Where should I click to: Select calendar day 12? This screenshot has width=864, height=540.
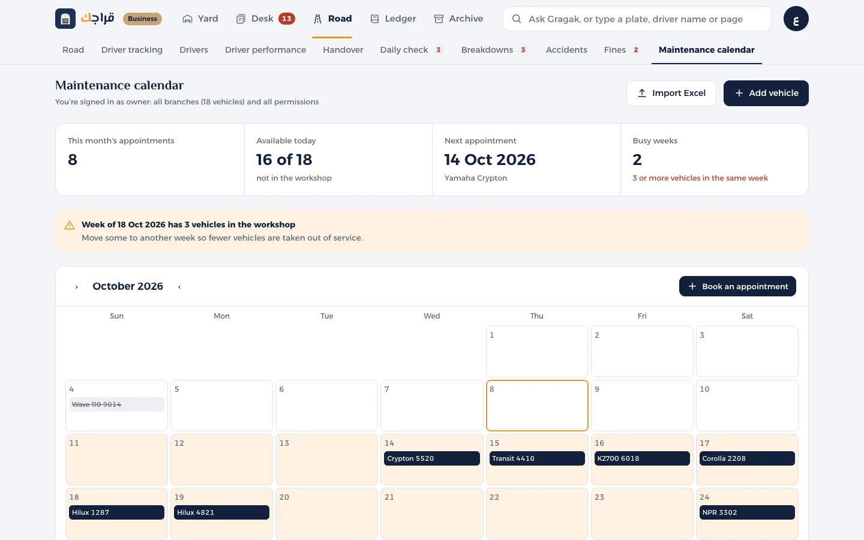(221, 460)
